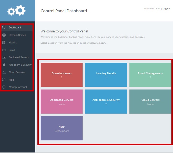Select Manage Account text in sidebar
The width and height of the screenshot is (173, 153).
click(18, 87)
